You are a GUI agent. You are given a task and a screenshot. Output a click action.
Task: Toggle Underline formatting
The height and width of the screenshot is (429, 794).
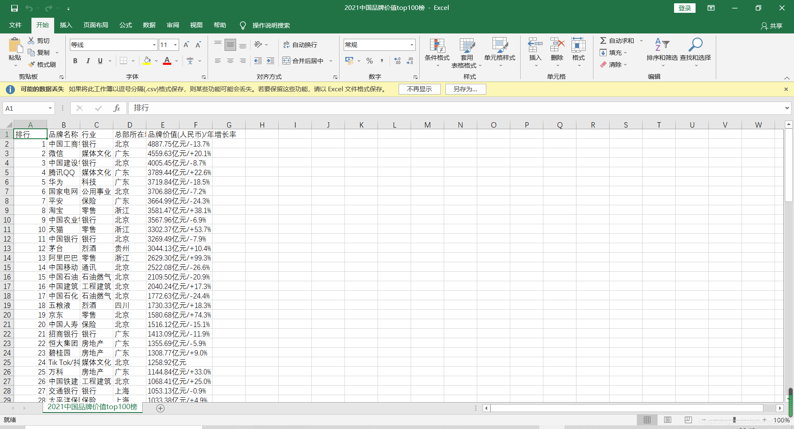(100, 61)
